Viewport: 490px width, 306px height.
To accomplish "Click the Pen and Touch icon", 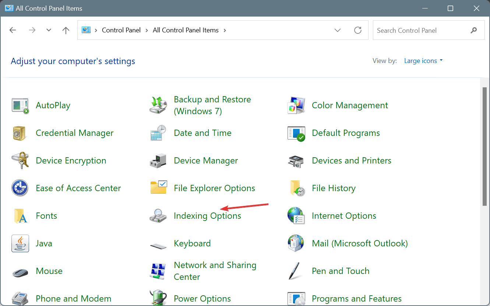I will tap(296, 271).
